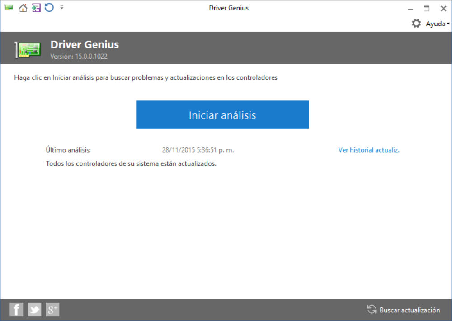The height and width of the screenshot is (321, 452).
Task: Click the Versión: 15.0.0.1022 text
Action: point(79,56)
